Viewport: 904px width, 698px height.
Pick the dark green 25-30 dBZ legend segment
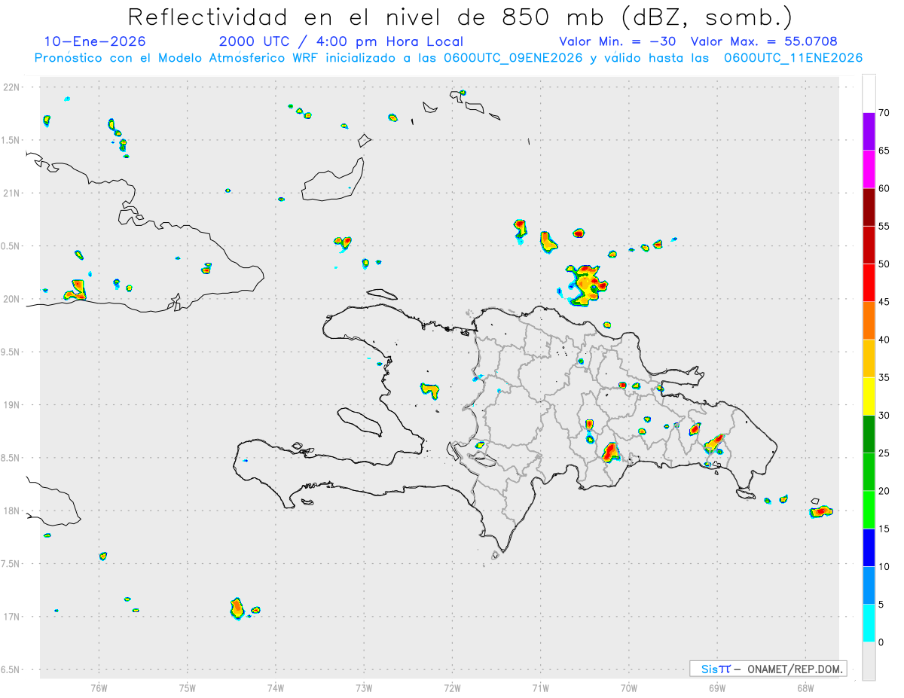pyautogui.click(x=869, y=434)
